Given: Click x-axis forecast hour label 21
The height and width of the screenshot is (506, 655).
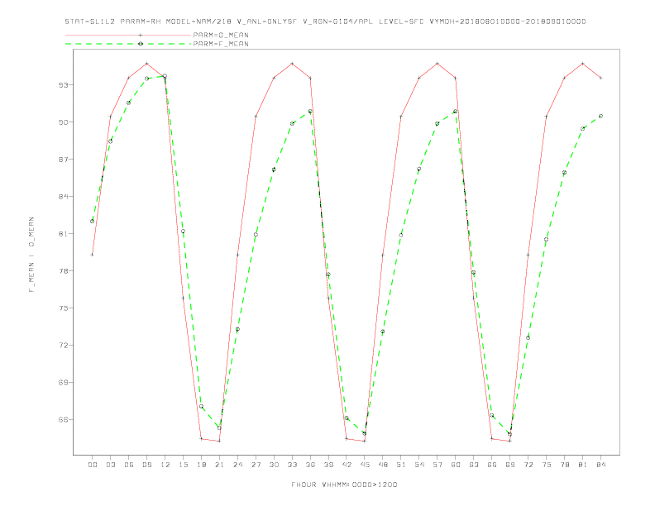Looking at the screenshot, I should 219,465.
